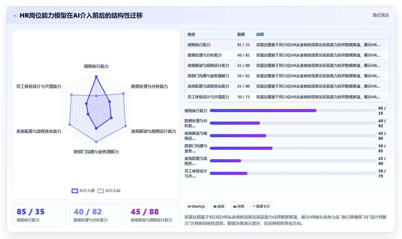Select table row 跨部门沟通与业务理解力

tap(287, 76)
